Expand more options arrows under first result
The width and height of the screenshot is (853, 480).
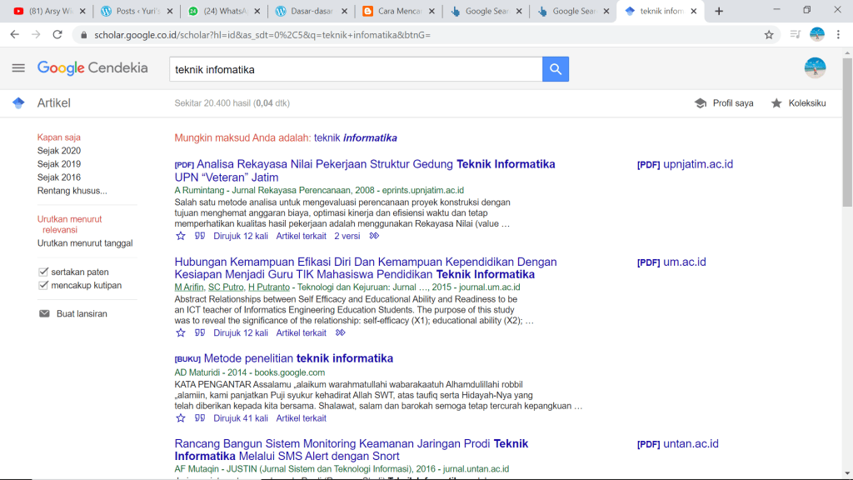(x=374, y=236)
